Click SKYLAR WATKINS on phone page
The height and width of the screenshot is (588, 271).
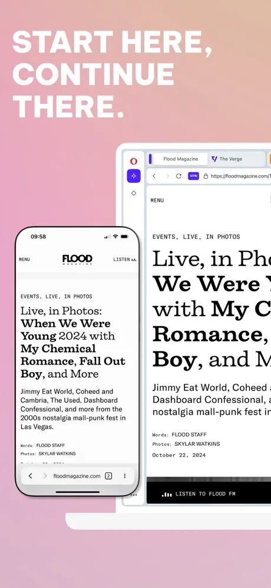(x=57, y=454)
